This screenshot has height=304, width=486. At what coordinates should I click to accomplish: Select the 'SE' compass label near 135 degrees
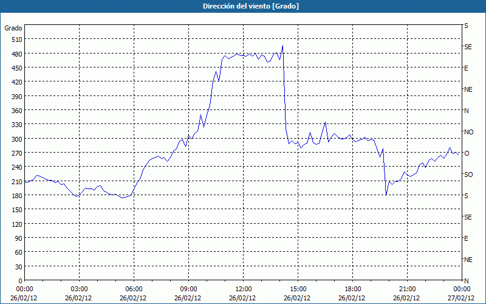point(468,217)
